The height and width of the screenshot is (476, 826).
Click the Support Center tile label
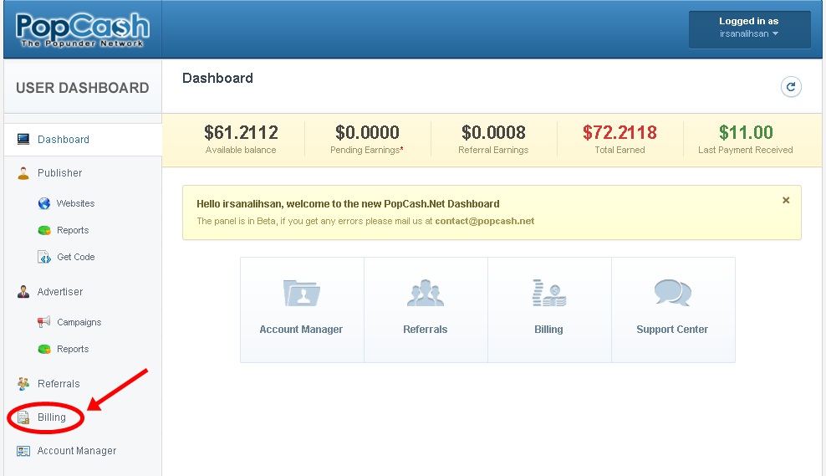point(672,330)
